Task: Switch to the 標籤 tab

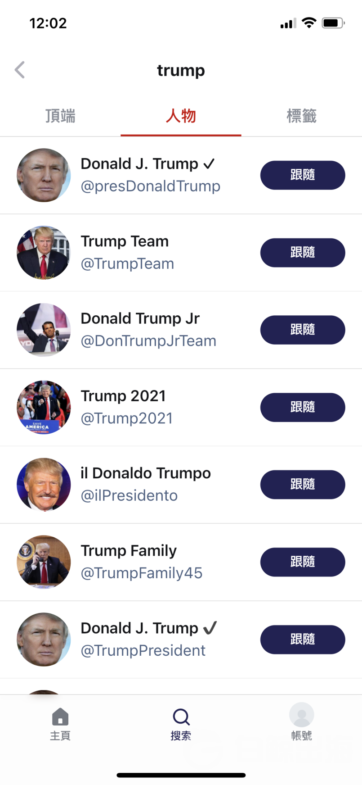Action: point(302,116)
